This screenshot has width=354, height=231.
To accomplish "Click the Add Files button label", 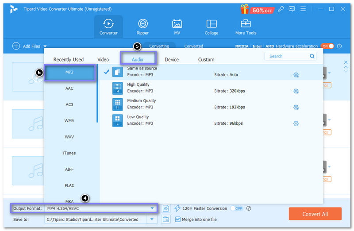I will pos(31,46).
